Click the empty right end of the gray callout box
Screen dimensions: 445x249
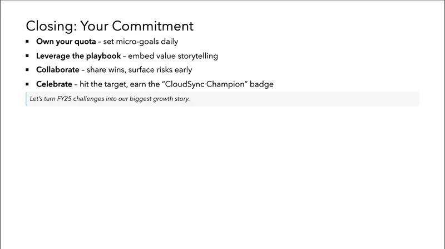389,99
